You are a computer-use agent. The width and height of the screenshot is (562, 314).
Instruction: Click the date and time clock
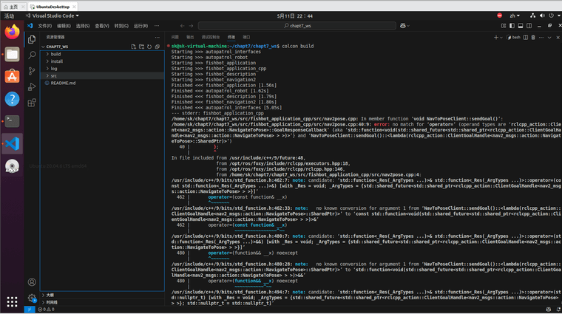(295, 16)
